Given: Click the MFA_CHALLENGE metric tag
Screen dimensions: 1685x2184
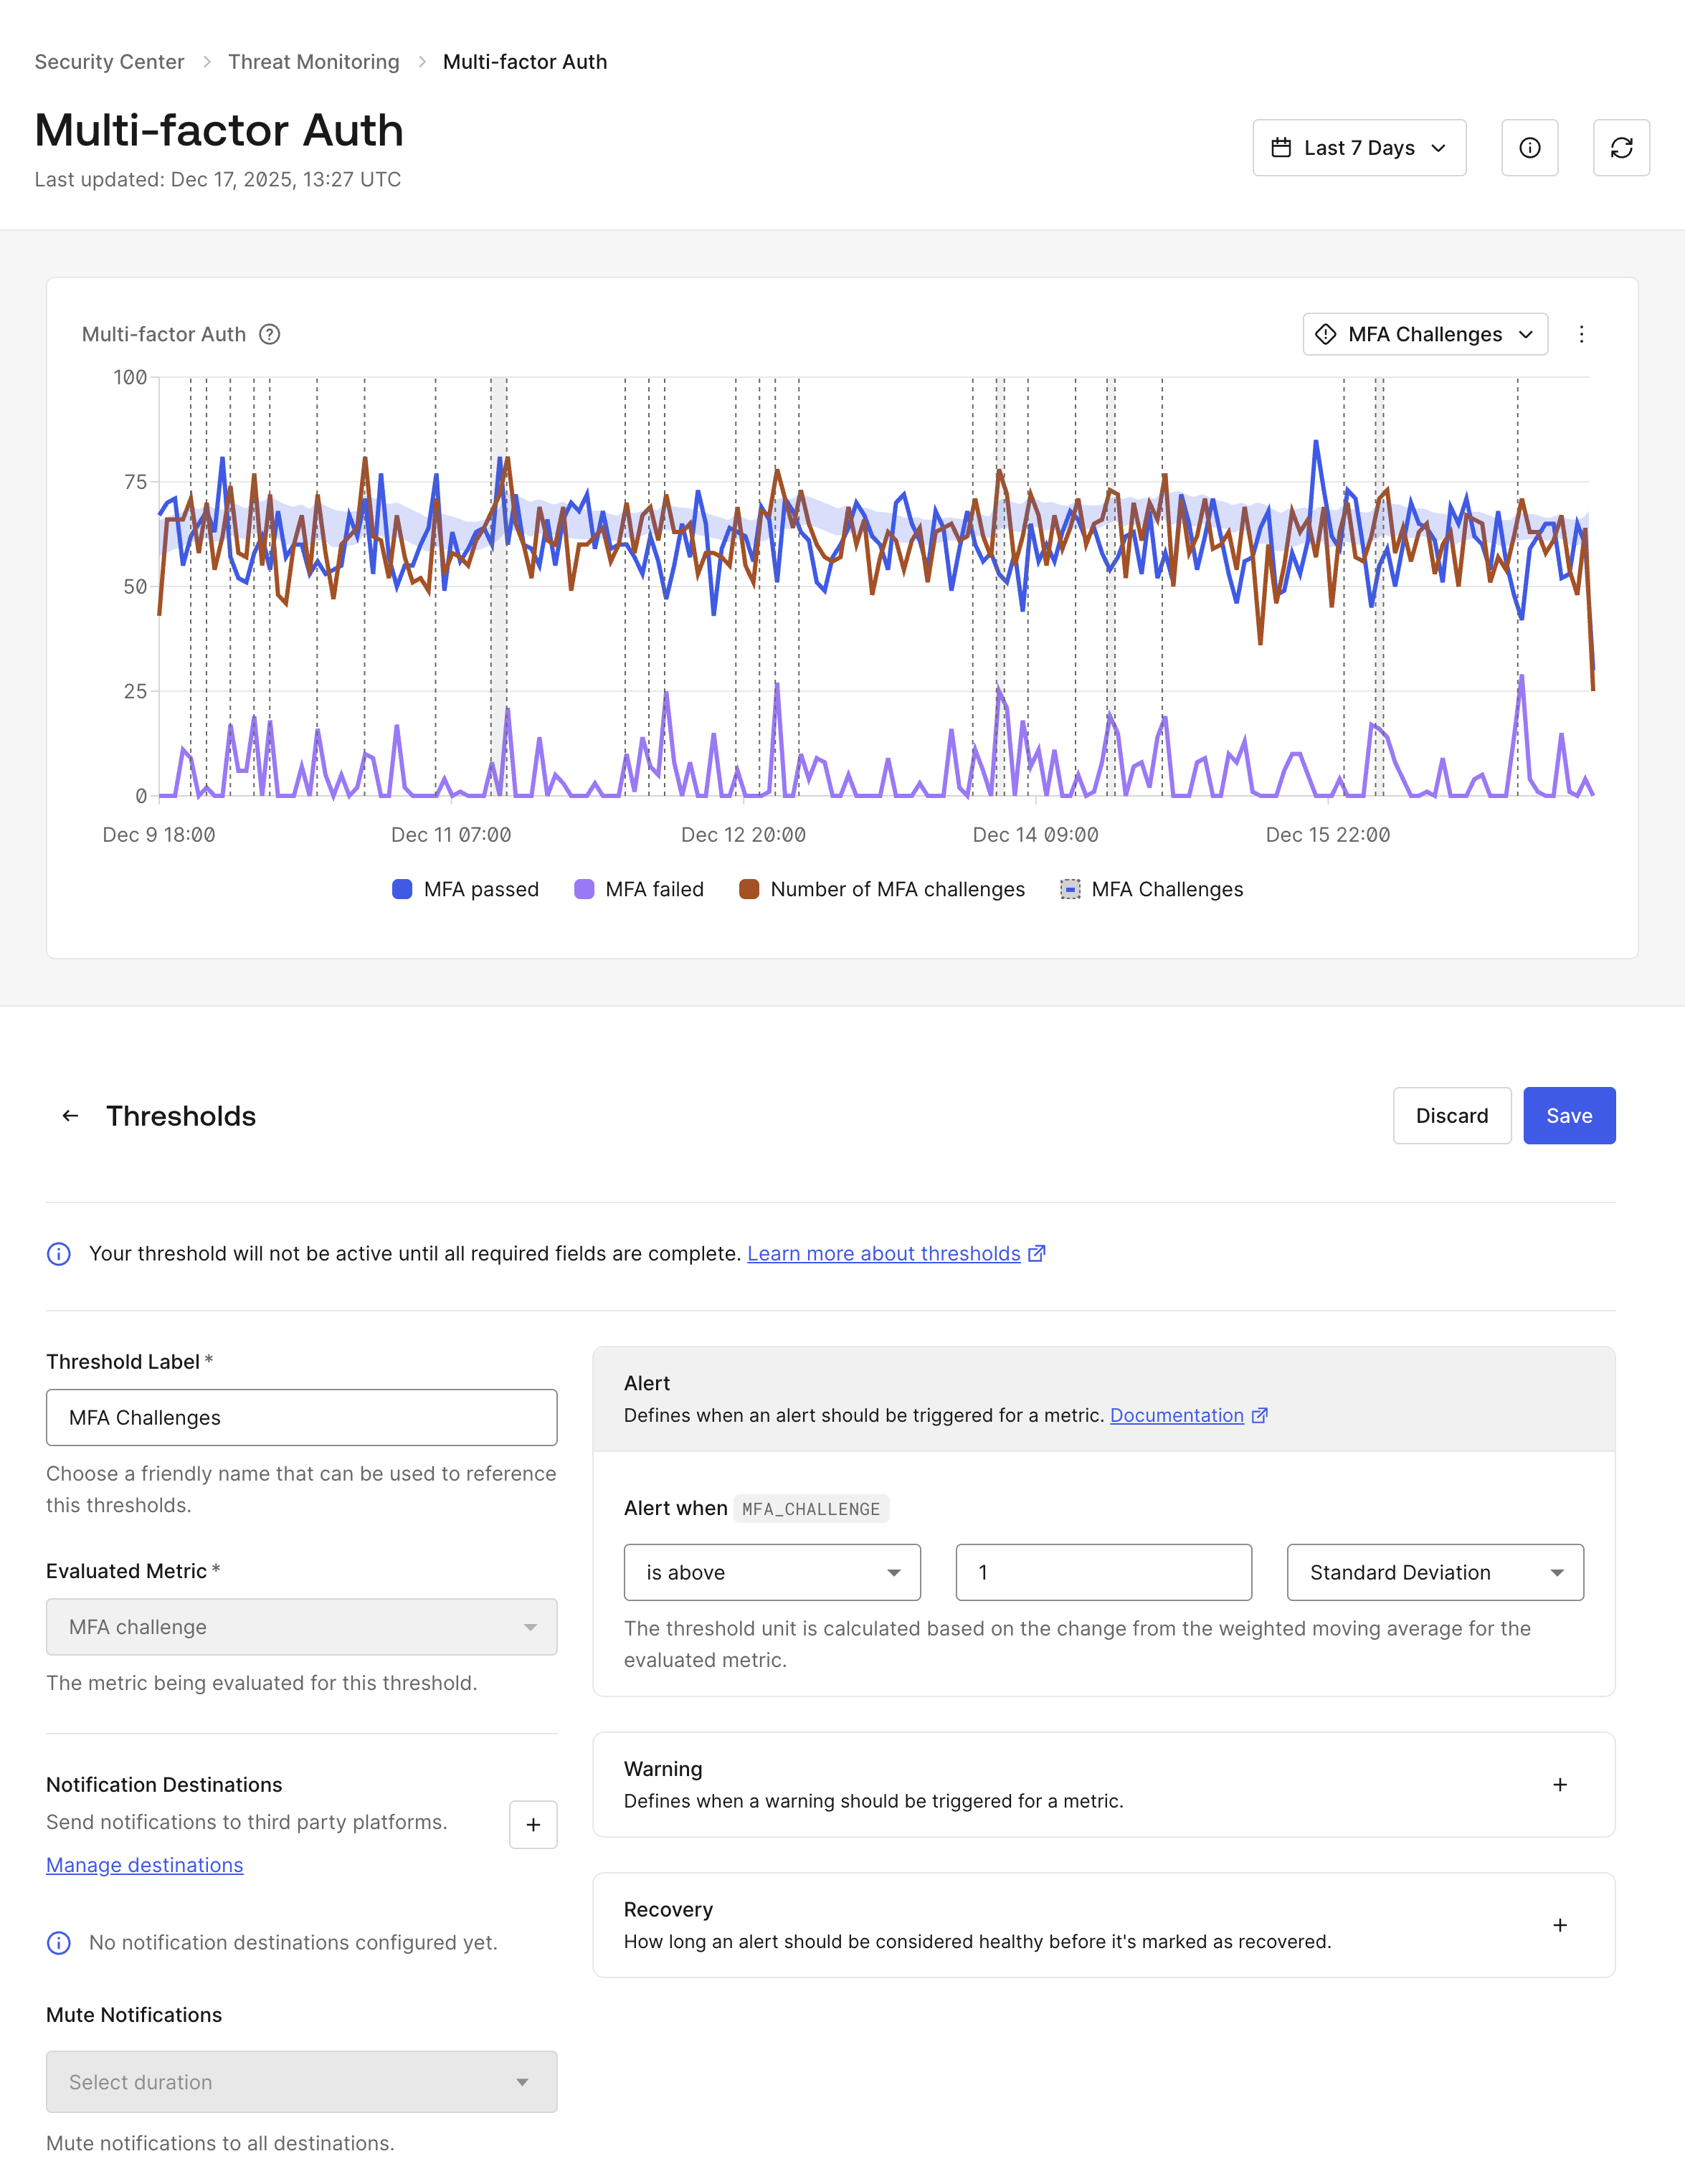Looking at the screenshot, I should click(x=811, y=1509).
